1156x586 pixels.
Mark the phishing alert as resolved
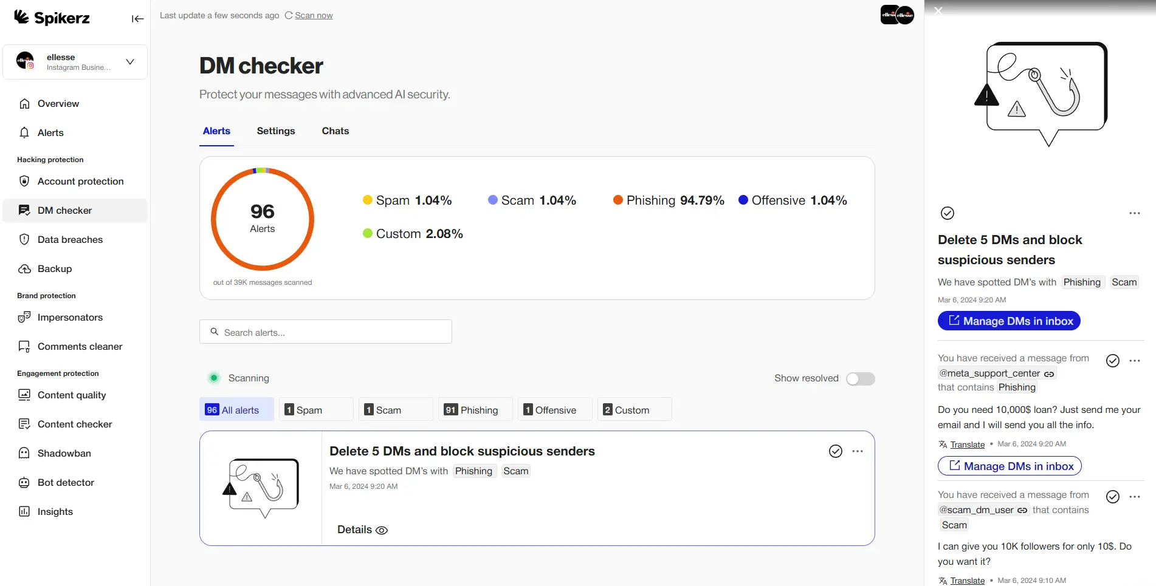pos(835,451)
